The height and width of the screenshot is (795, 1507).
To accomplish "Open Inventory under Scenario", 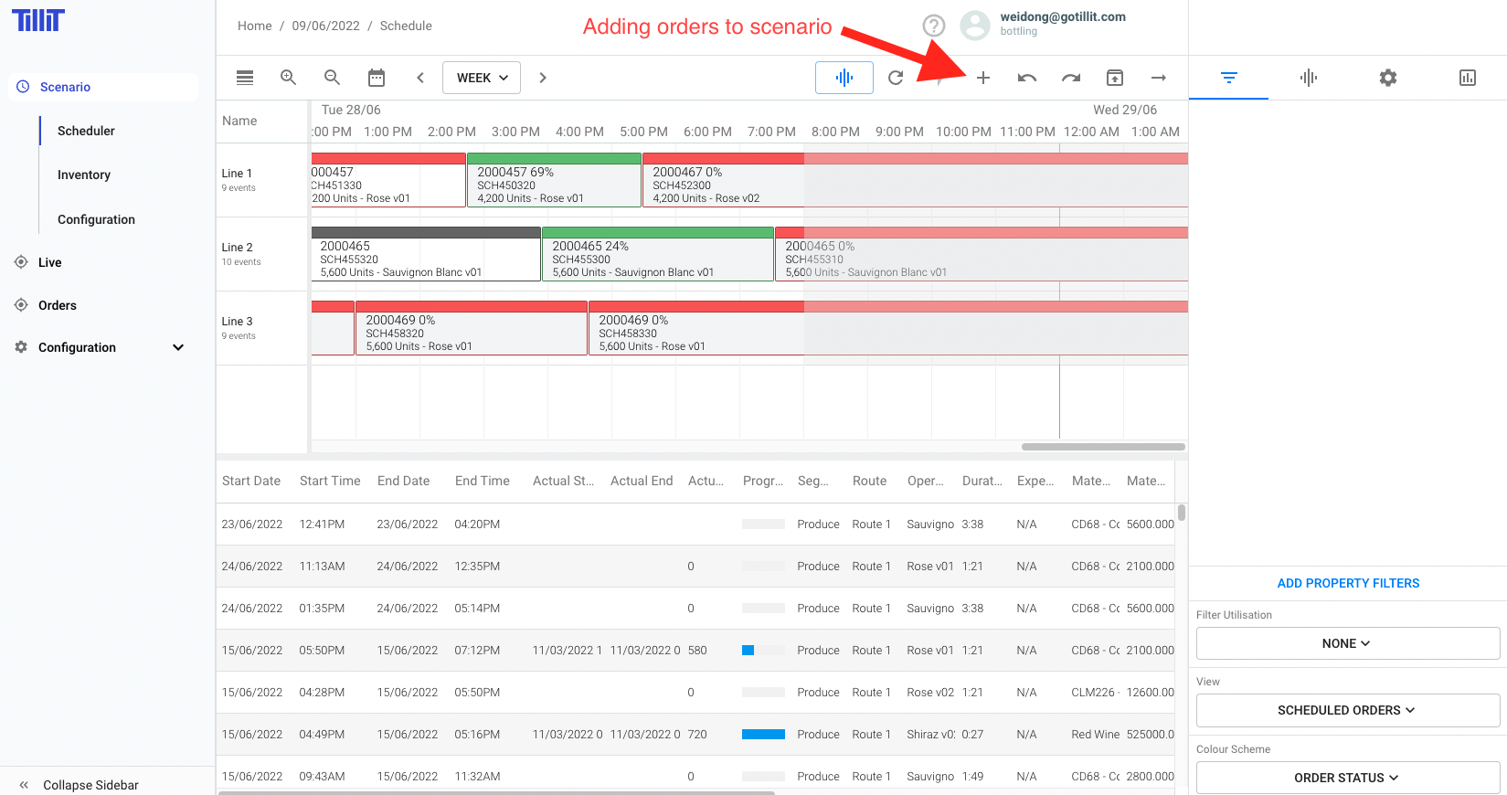I will [84, 175].
